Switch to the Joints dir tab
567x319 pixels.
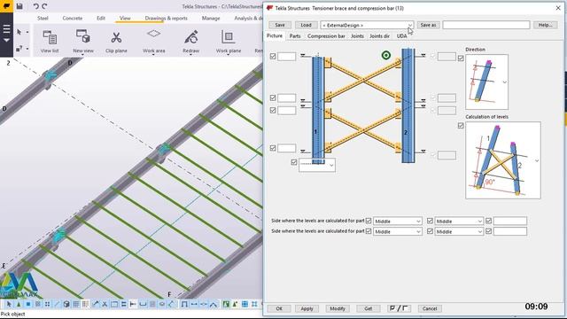coord(379,36)
